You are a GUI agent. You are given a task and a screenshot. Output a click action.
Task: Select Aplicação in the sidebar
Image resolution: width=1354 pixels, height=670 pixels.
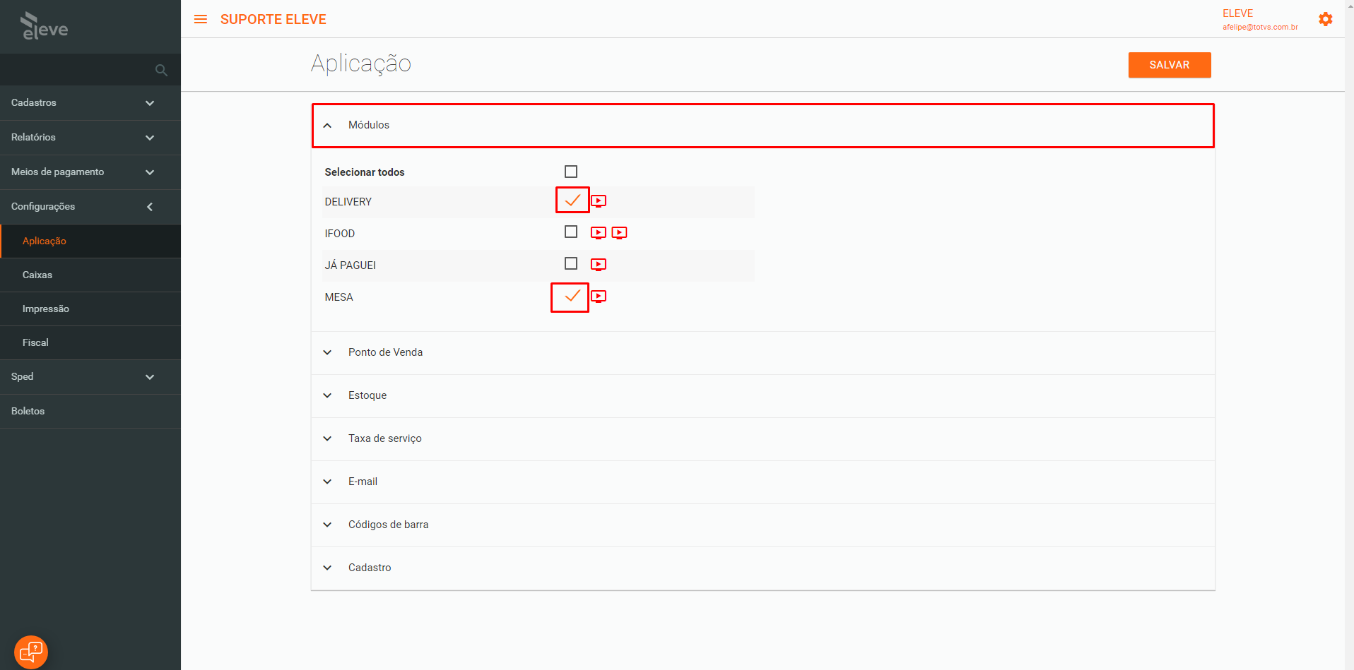tap(90, 241)
